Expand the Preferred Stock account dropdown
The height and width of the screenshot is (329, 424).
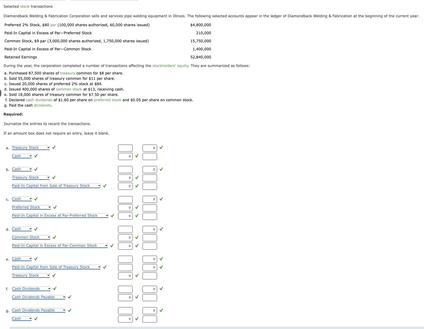pyautogui.click(x=31, y=207)
